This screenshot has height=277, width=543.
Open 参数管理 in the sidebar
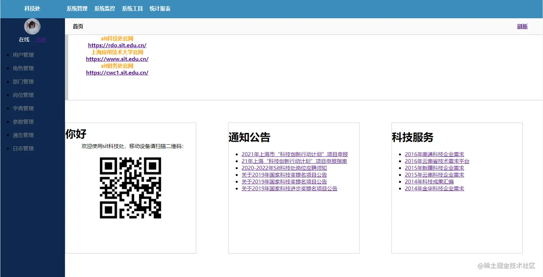pyautogui.click(x=23, y=122)
